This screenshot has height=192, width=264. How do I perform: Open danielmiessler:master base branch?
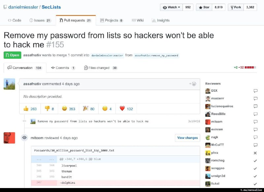107,55
